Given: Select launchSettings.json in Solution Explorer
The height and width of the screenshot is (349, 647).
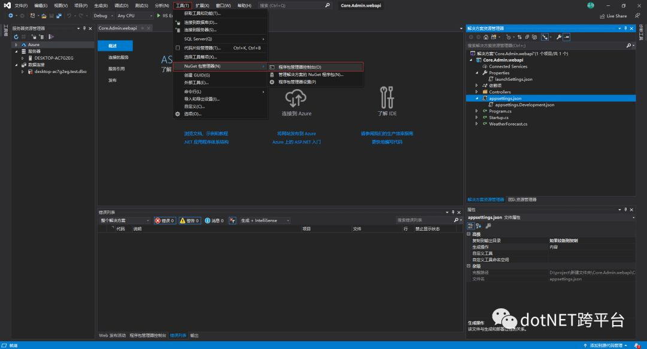Looking at the screenshot, I should point(513,79).
